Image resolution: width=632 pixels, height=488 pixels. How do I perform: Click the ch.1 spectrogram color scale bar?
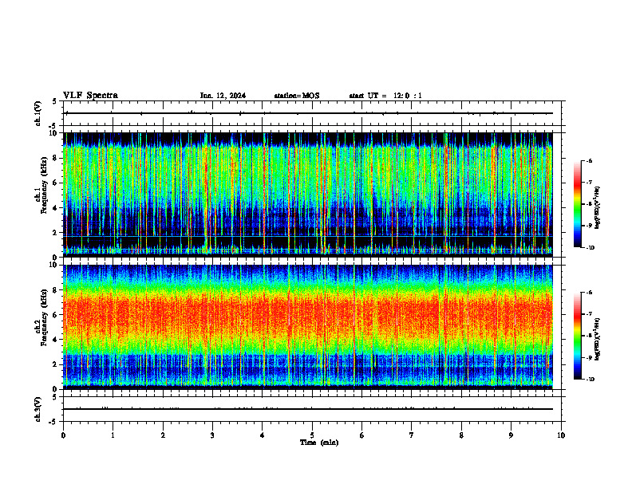coord(578,204)
